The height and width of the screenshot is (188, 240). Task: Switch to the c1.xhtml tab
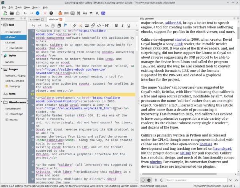[x=36, y=19]
